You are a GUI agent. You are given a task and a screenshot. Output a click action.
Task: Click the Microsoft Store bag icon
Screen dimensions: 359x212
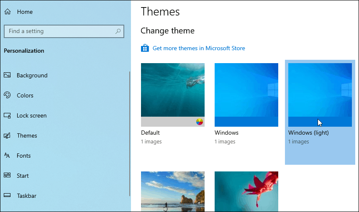coord(145,48)
